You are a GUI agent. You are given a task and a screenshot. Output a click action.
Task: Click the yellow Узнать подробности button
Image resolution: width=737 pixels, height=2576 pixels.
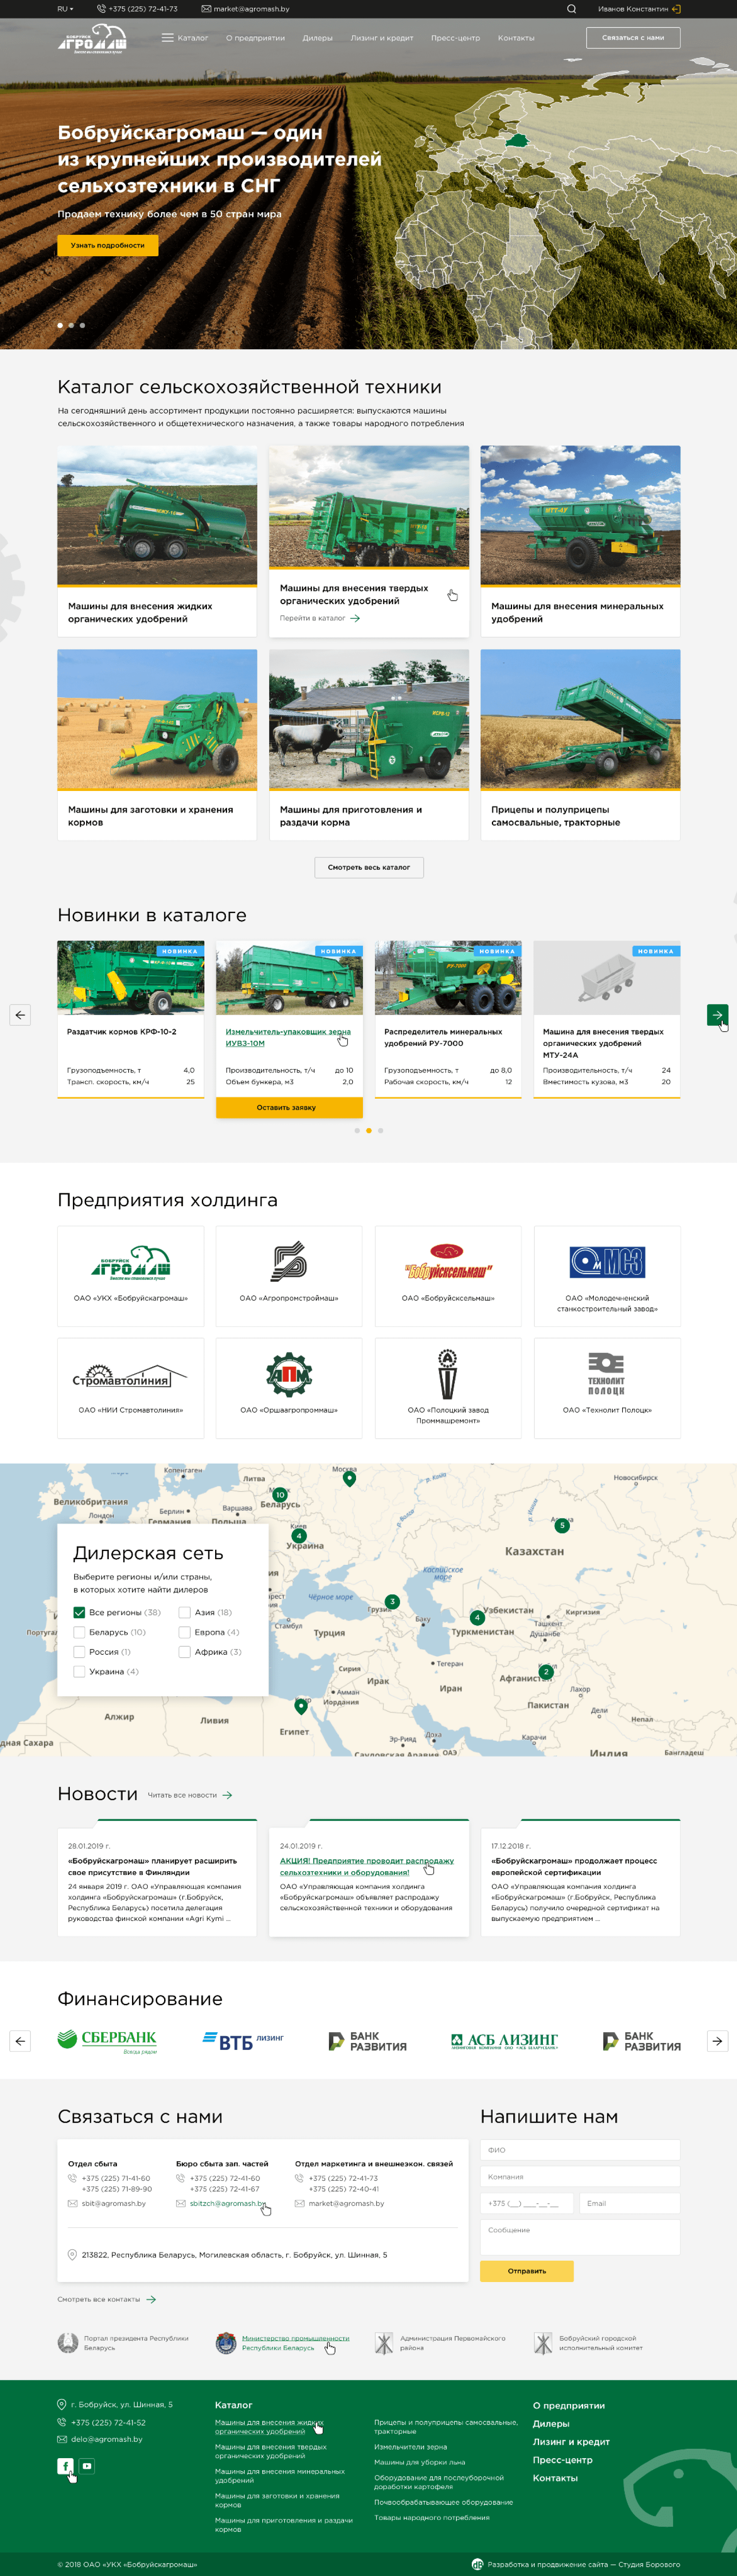pyautogui.click(x=108, y=245)
